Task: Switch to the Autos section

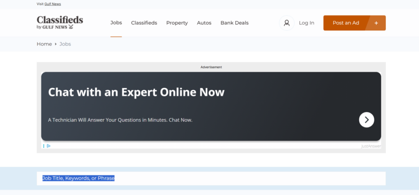Action: coord(204,23)
